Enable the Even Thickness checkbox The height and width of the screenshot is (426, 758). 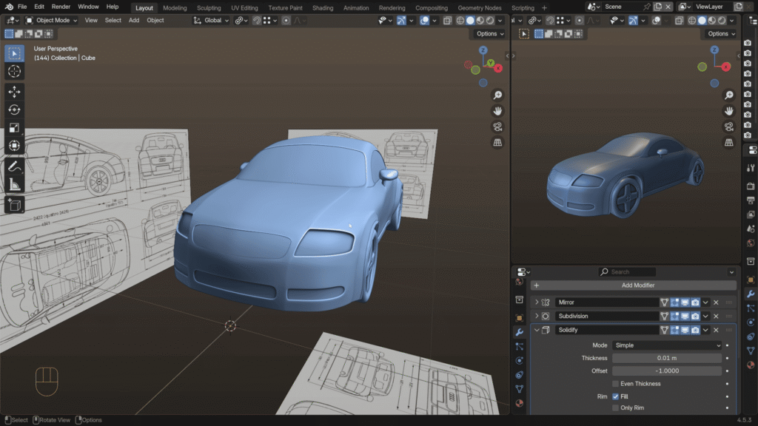pyautogui.click(x=616, y=384)
